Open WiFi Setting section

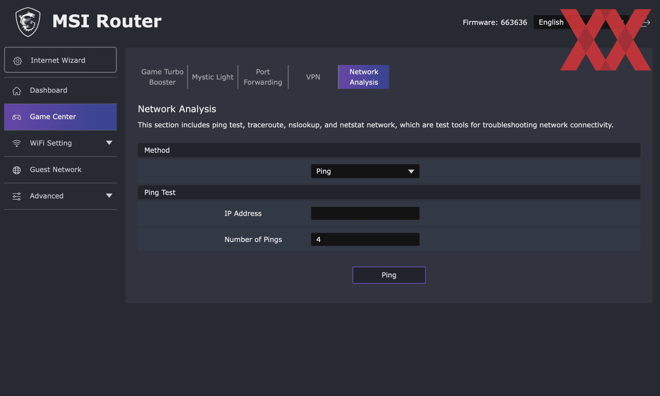[60, 143]
